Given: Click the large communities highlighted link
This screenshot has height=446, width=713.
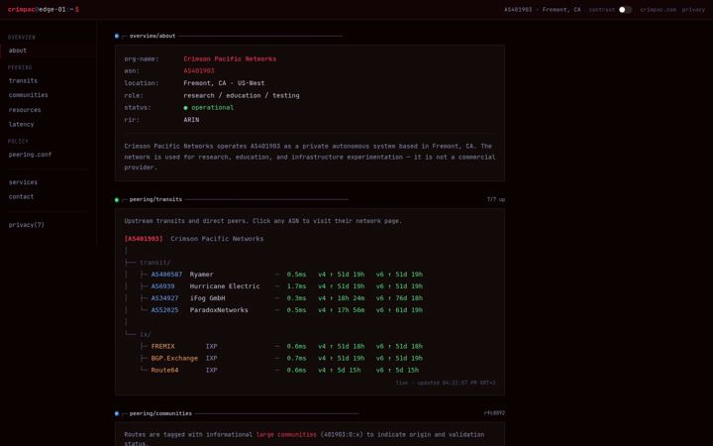Looking at the screenshot, I should point(286,435).
